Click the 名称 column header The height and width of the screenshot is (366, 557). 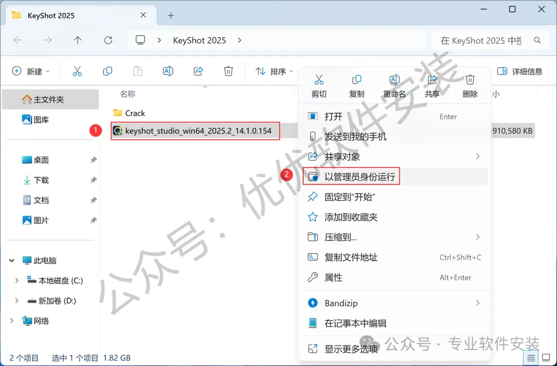click(x=128, y=94)
